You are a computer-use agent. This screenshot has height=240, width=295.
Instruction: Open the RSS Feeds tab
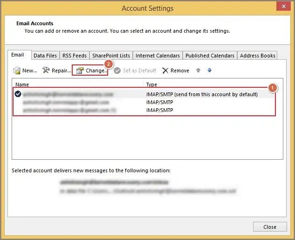[75, 56]
